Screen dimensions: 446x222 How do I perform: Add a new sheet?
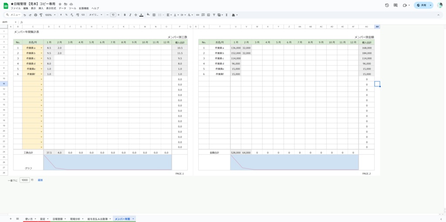coord(10,219)
